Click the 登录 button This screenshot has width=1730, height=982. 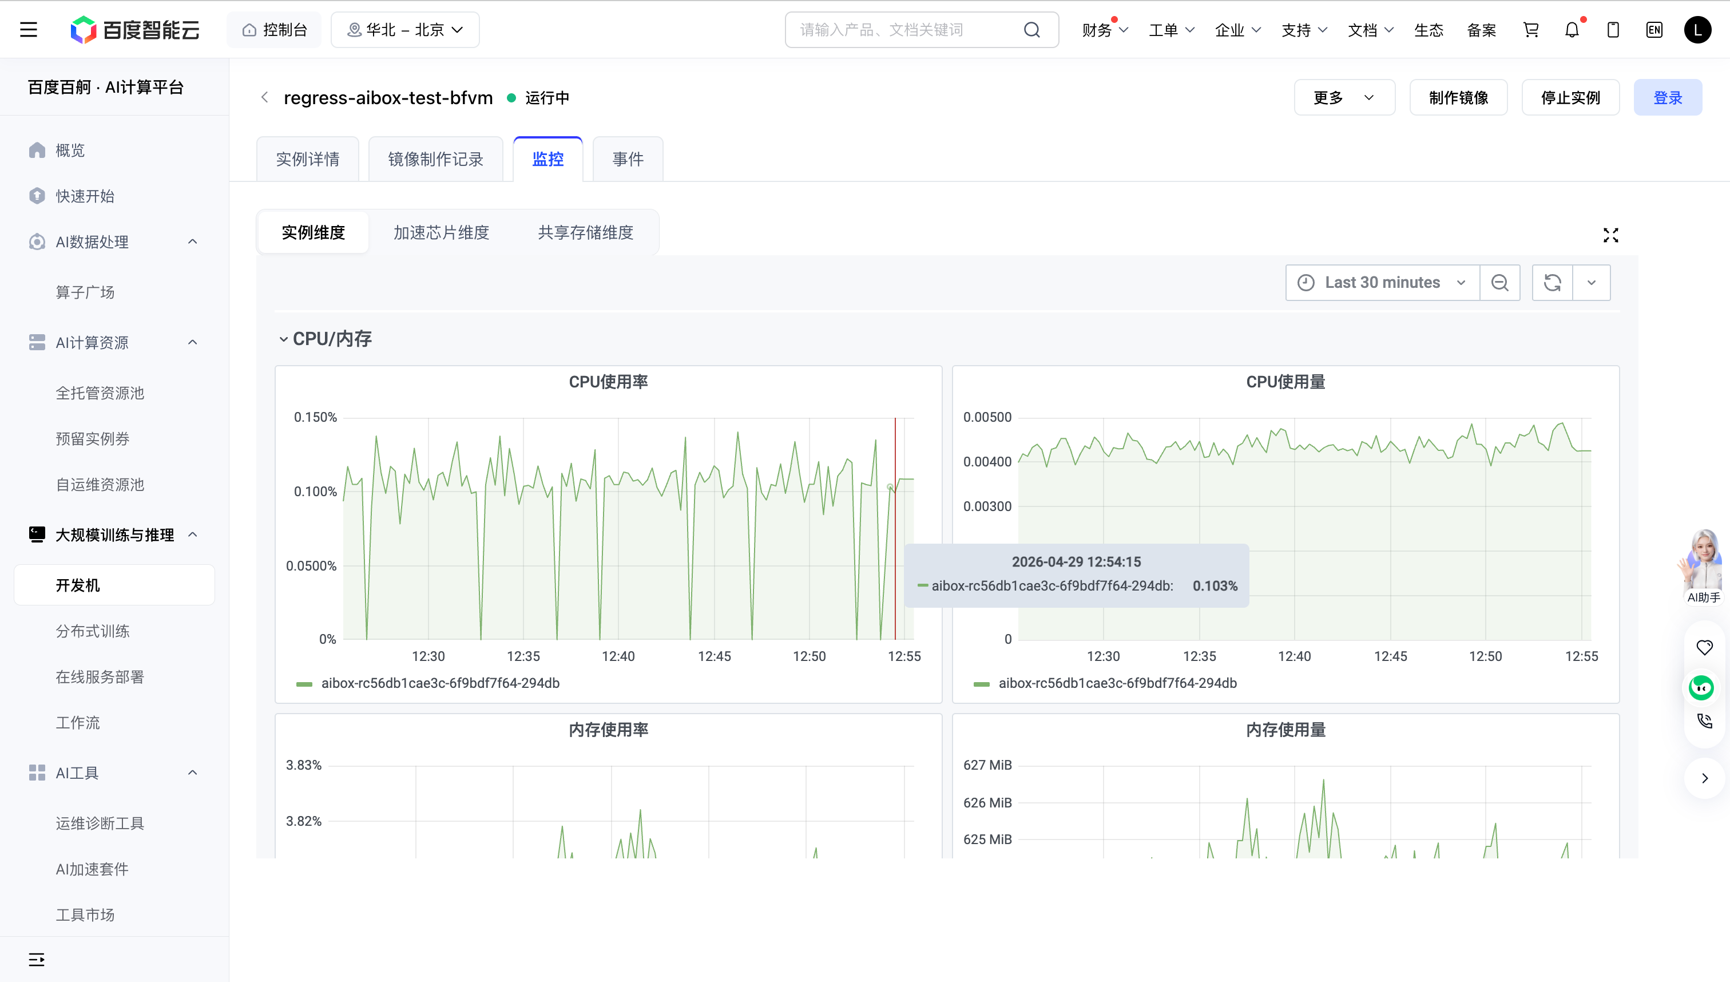click(1668, 98)
